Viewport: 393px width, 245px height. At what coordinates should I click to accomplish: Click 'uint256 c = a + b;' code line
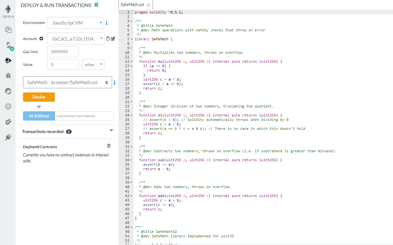(162, 200)
